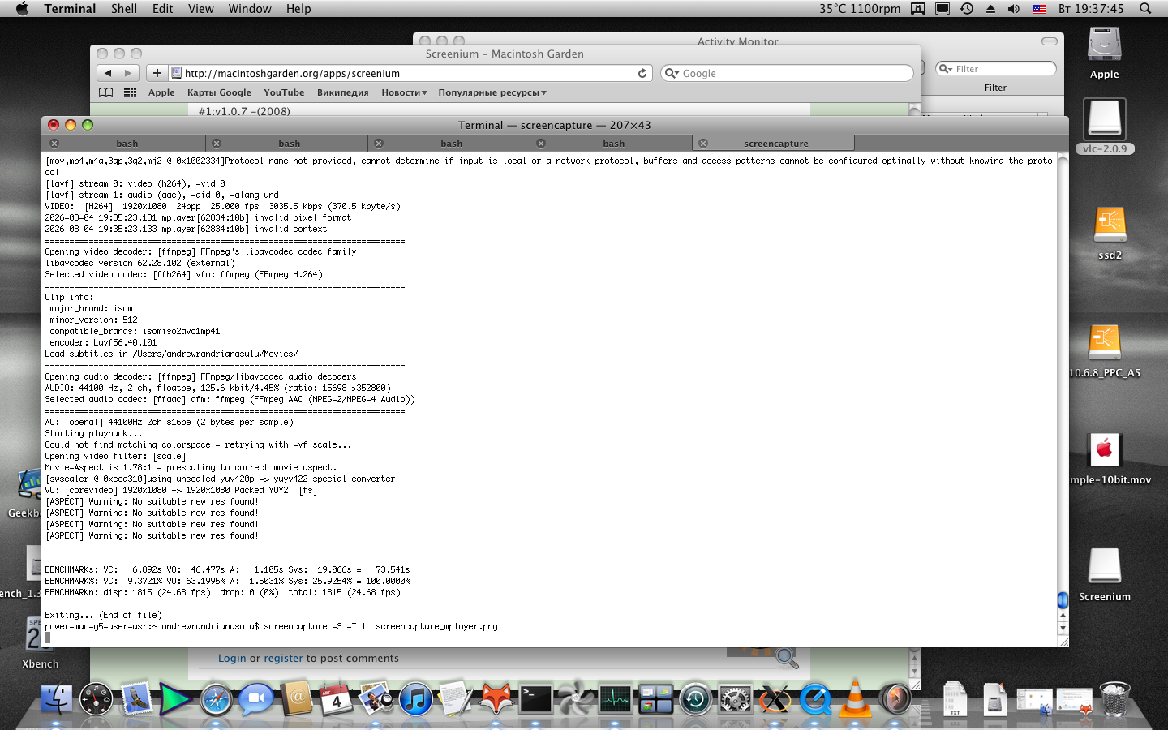Toggle the Activity Monitor toolbar pill button

(x=1050, y=41)
